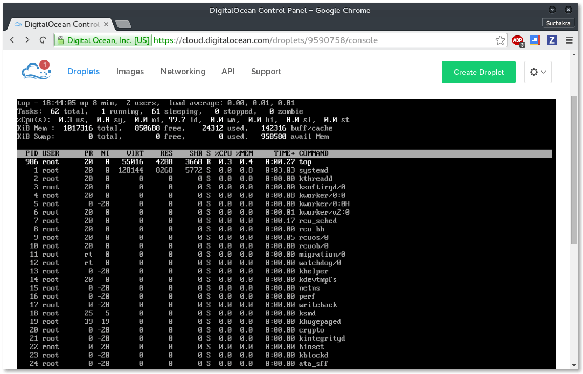The image size is (583, 374).
Task: Click the 'kblockd' command text
Action: pyautogui.click(x=314, y=355)
